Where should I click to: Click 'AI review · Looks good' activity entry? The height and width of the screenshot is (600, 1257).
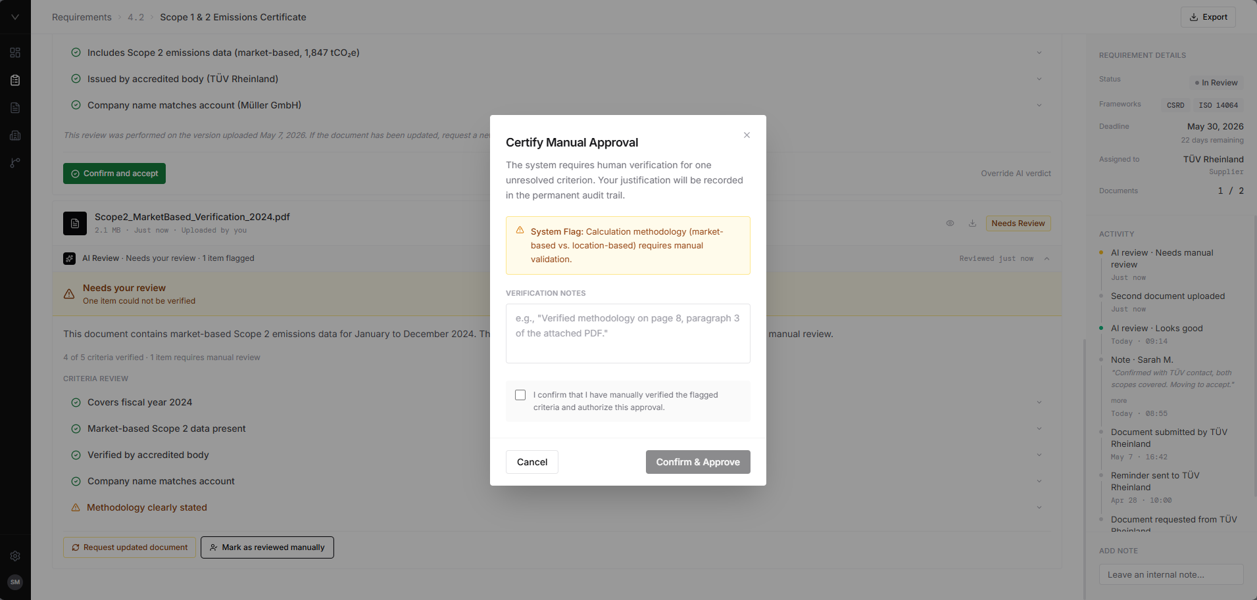(1156, 328)
